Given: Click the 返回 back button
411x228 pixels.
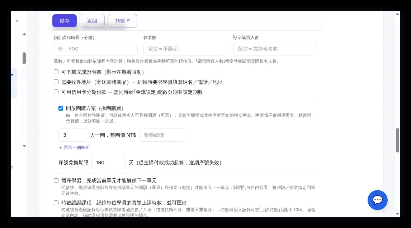Looking at the screenshot, I should click(92, 21).
